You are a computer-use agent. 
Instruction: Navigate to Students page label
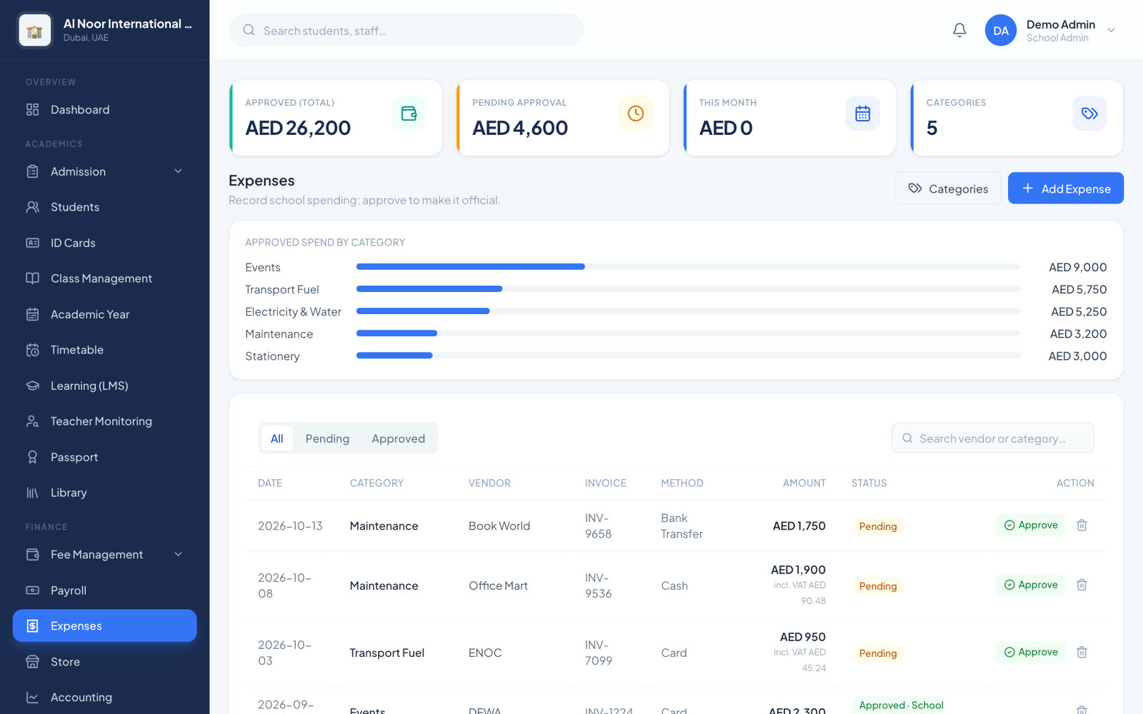(x=75, y=207)
